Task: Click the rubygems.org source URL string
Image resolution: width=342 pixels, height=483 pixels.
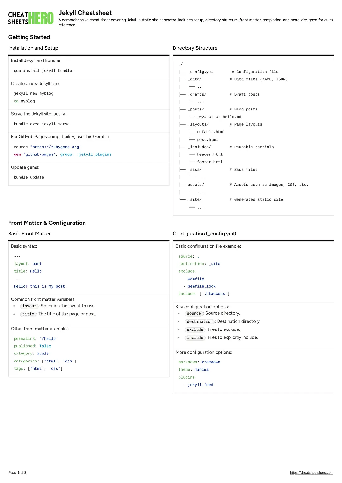Action: tap(56, 147)
